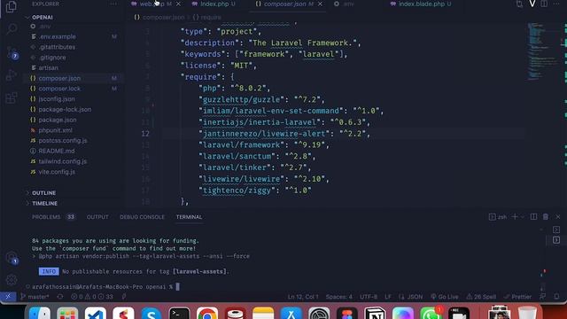The image size is (567, 319).
Task: Open the Explorer view in the activity bar
Action: 12,6
